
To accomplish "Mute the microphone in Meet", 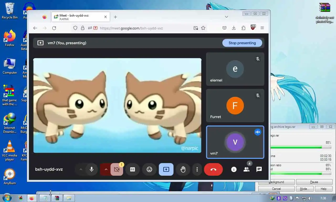I will click(92, 169).
